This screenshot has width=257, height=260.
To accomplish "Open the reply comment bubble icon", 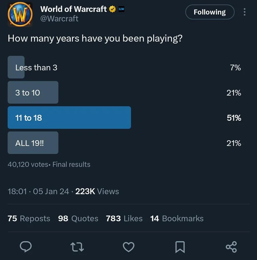I will tap(26, 247).
